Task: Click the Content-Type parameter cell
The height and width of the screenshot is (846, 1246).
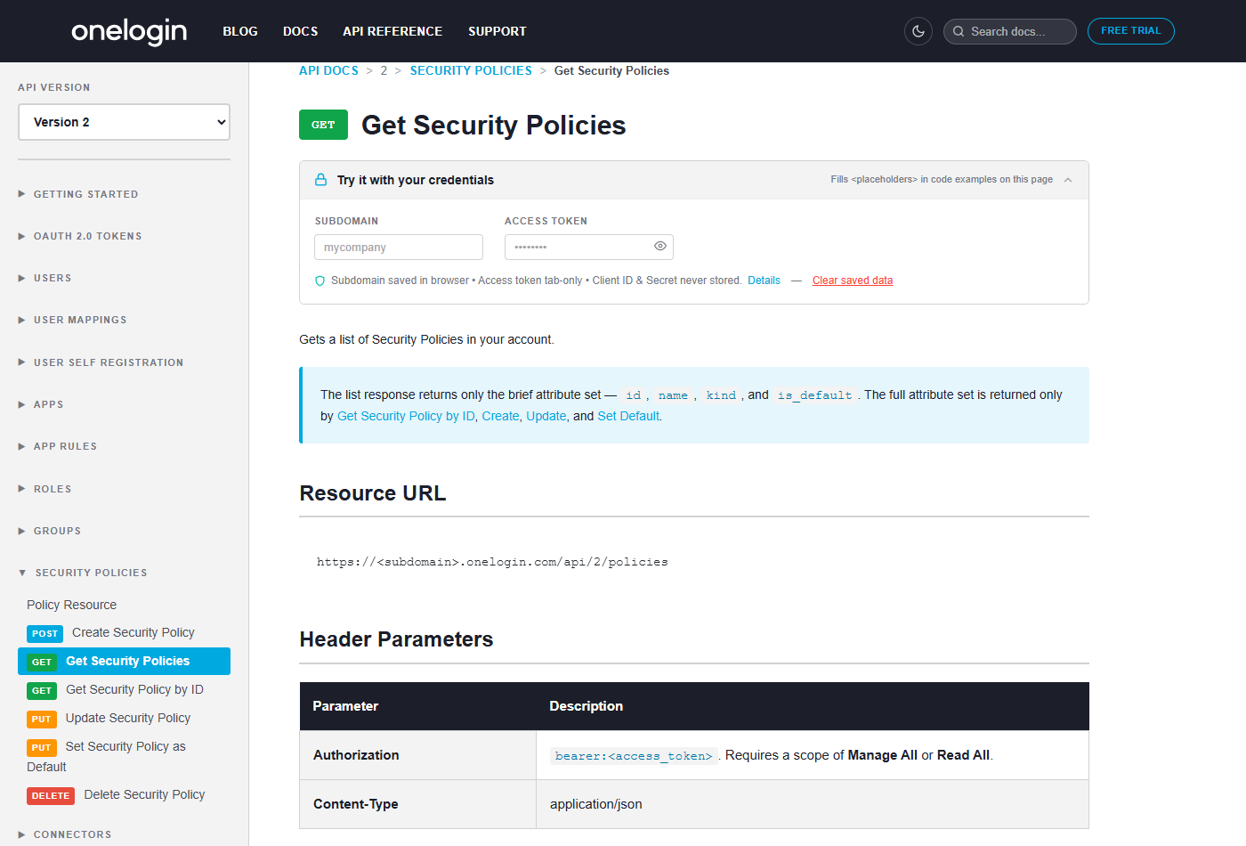Action: pos(417,804)
